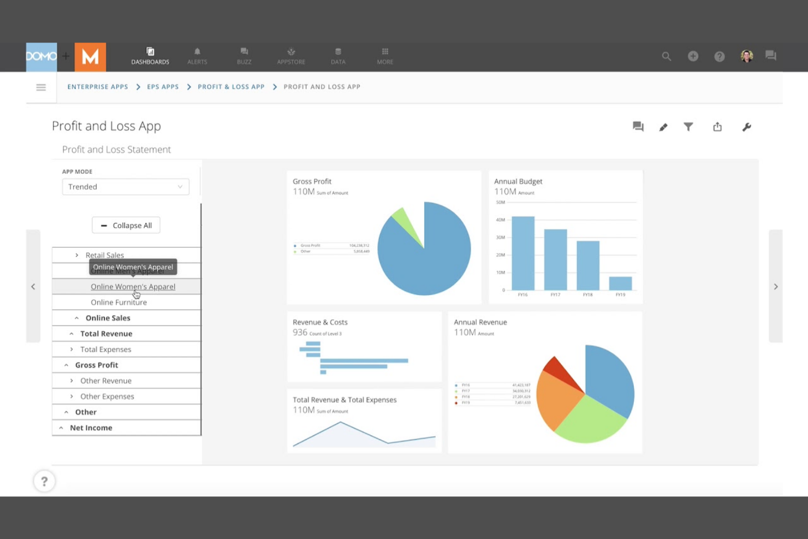Viewport: 808px width, 539px height.
Task: Open the Appstore from the top navigation
Action: pos(290,56)
